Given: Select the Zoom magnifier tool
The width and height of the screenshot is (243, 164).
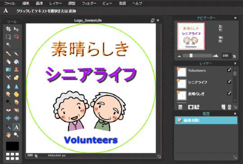Looking at the screenshot, I should (16, 135).
